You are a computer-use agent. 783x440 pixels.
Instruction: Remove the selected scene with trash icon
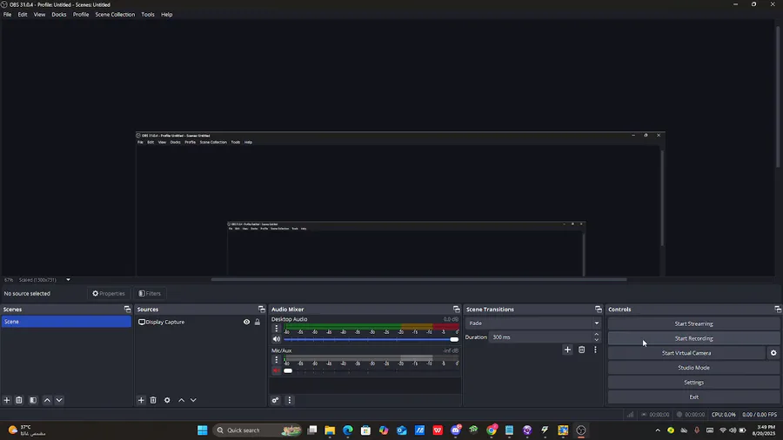pyautogui.click(x=19, y=400)
